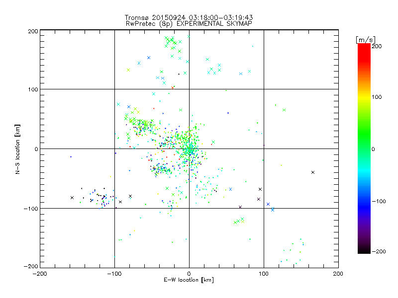Click the x-axis tick label '200' under the plot
The width and height of the screenshot is (398, 298).
[338, 274]
